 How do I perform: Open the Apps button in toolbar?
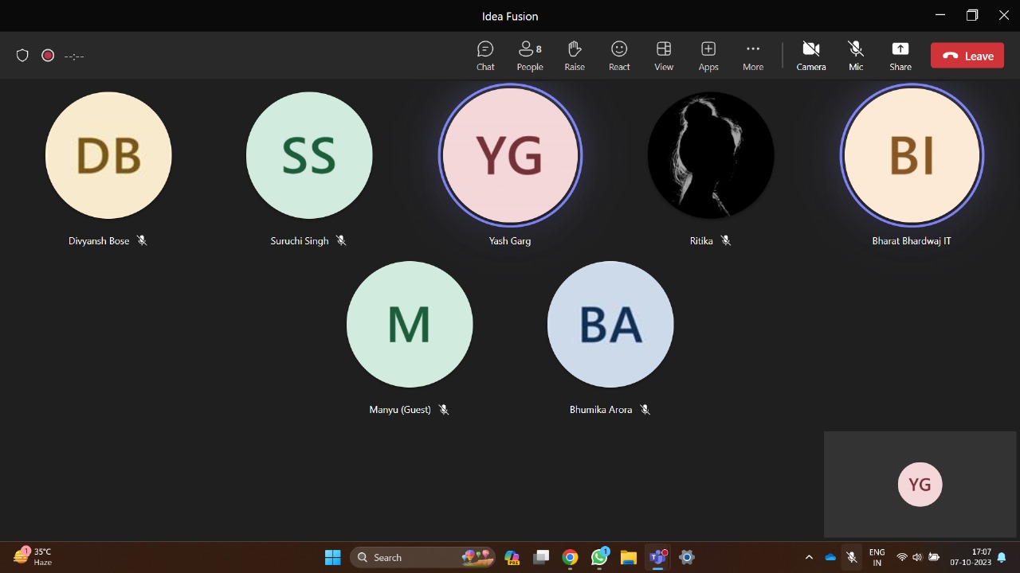point(708,56)
